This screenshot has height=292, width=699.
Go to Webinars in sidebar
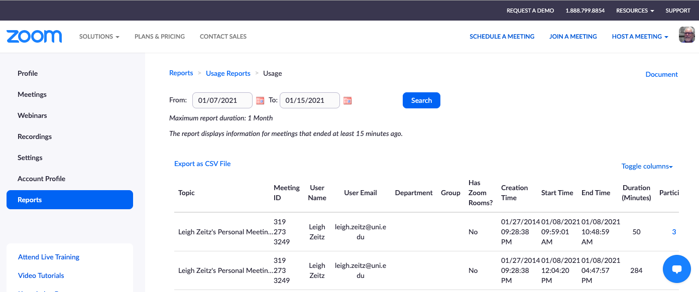tap(32, 115)
